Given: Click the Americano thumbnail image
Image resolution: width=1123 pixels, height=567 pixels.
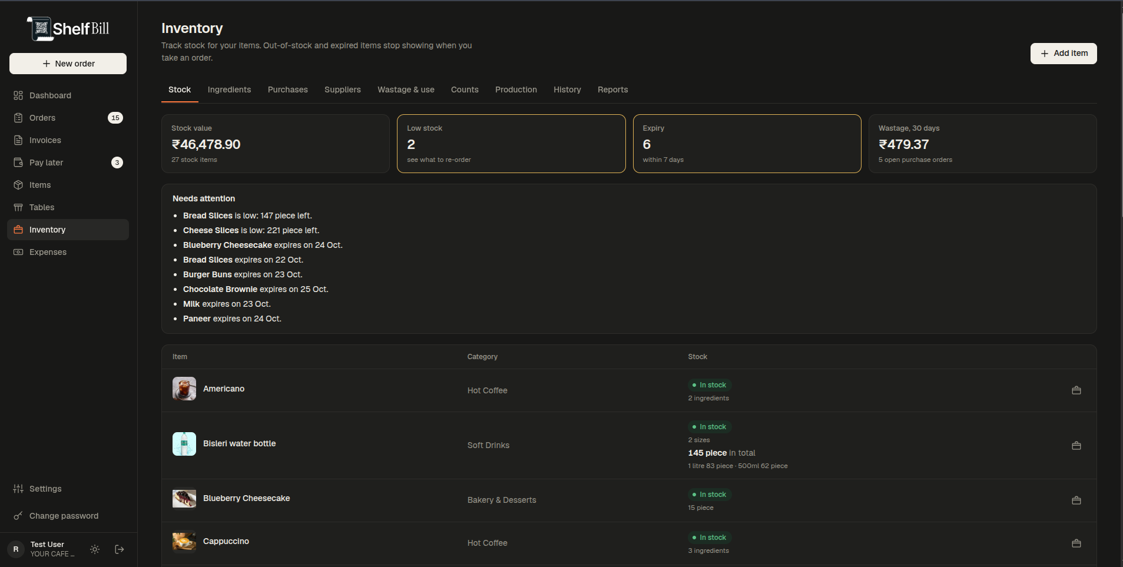Looking at the screenshot, I should click(184, 389).
